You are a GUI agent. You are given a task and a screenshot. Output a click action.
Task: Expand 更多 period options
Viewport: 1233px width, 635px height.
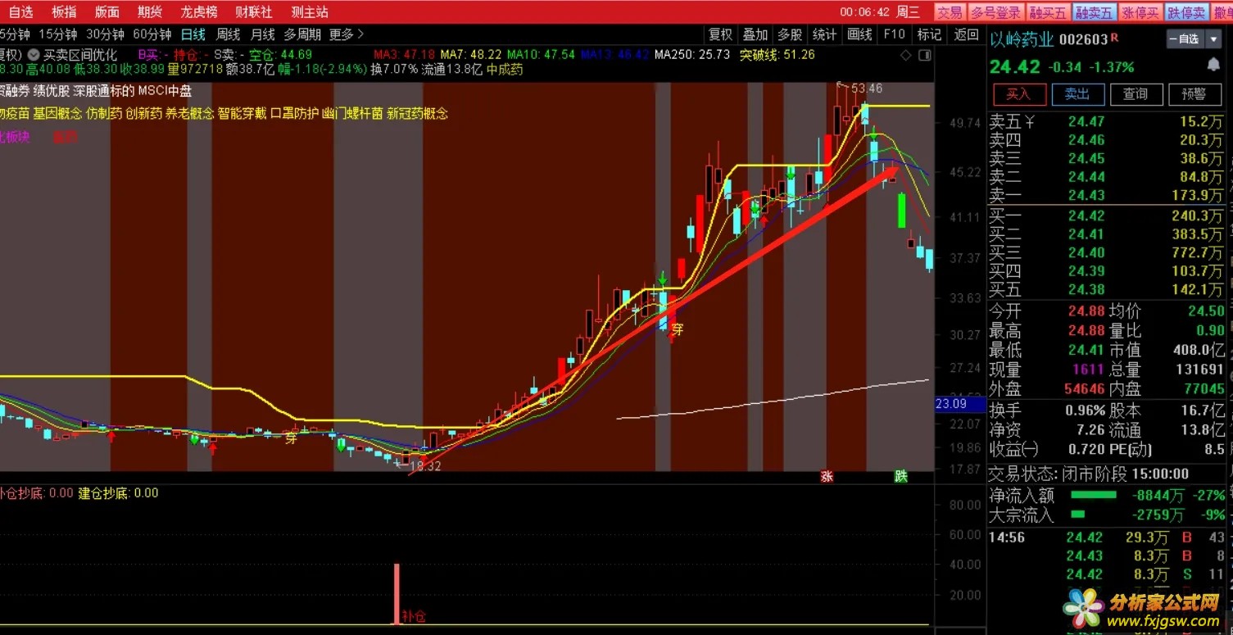click(x=347, y=34)
